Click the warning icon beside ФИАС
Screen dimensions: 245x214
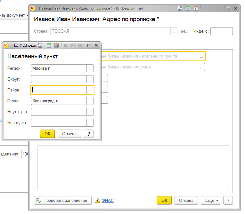click(x=98, y=201)
